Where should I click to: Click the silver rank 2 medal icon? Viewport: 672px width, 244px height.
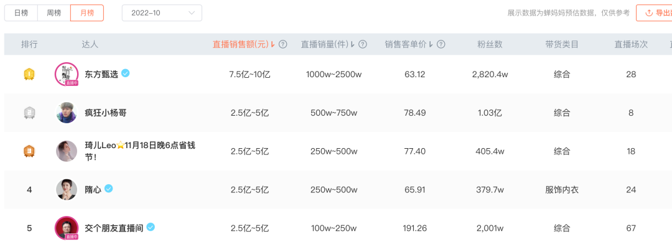pyautogui.click(x=29, y=113)
